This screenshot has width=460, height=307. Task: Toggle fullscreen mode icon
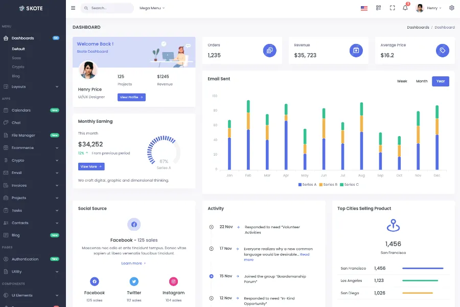(392, 8)
